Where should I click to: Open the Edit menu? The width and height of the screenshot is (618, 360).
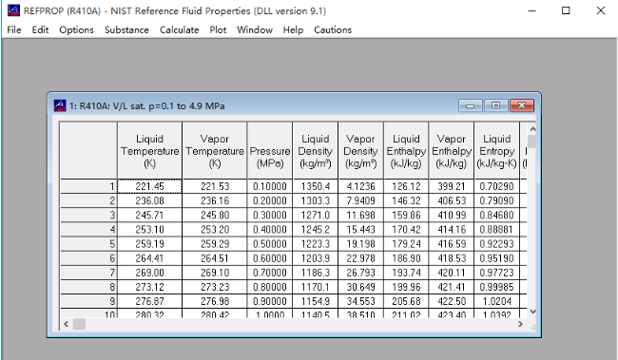pos(40,30)
